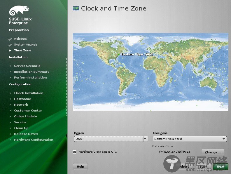The width and height of the screenshot is (231, 174).
Task: Click the Time Zone current-step arrow icon
Action: 10,51
